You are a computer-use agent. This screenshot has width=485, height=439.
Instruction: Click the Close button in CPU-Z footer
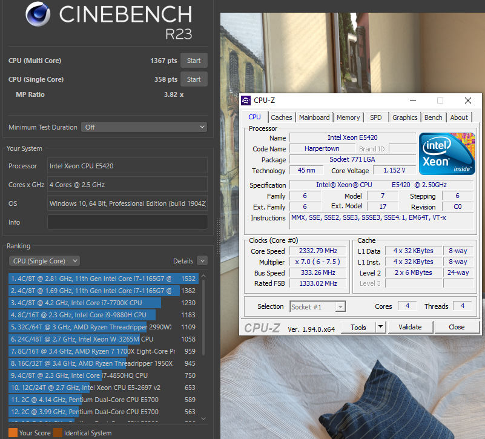tap(457, 328)
